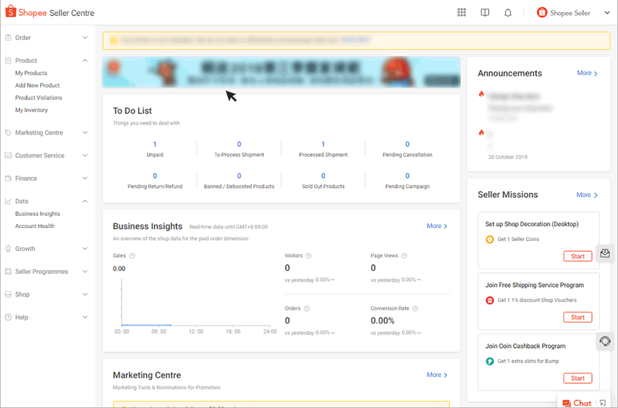The image size is (618, 408).
Task: Open the Conversion Rate info icon
Action: click(415, 308)
